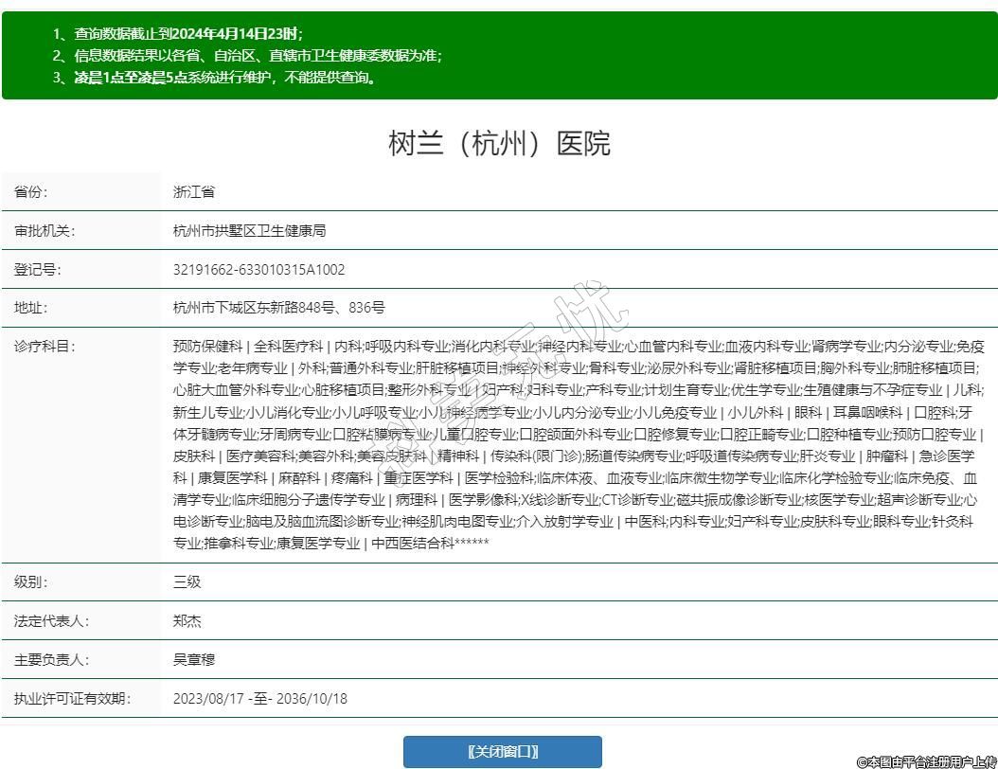Click the 级别 field label
This screenshot has width=998, height=769.
(31, 582)
